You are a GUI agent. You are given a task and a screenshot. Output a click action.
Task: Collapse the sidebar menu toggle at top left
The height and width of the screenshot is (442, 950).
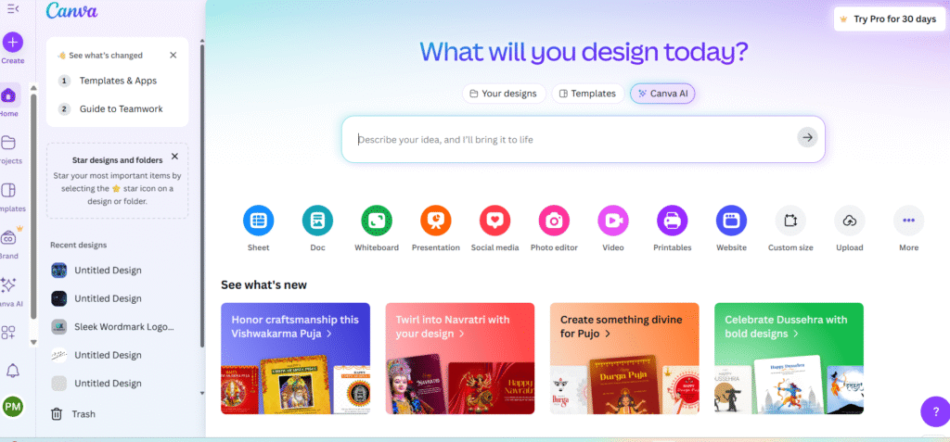pyautogui.click(x=13, y=8)
